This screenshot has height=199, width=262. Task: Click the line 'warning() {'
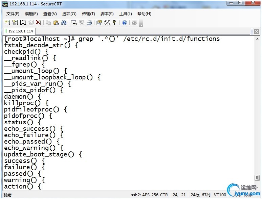point(24,180)
